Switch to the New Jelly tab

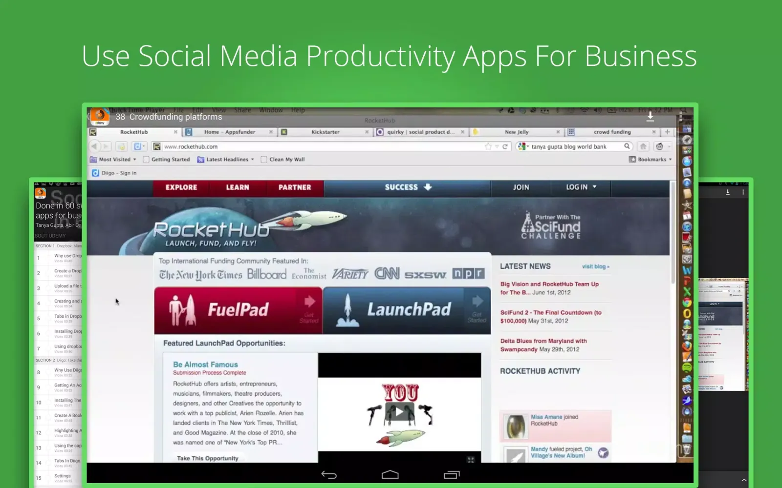(x=517, y=132)
